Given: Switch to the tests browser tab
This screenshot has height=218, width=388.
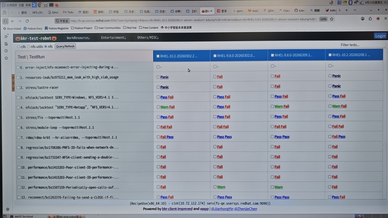Looking at the screenshot, I should [253, 11].
